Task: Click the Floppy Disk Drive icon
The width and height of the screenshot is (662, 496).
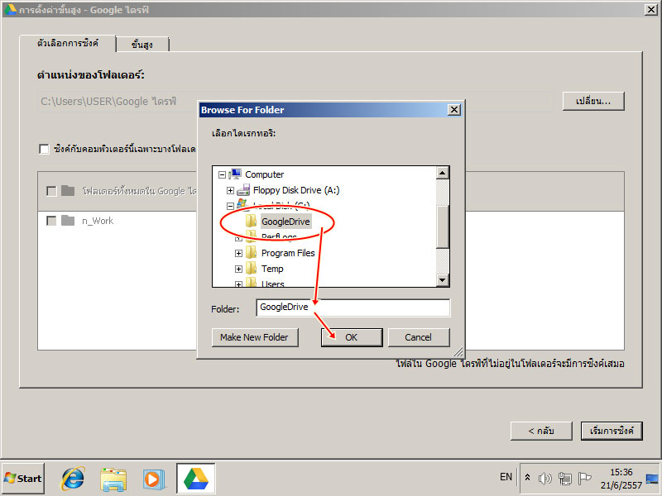Action: coord(242,190)
